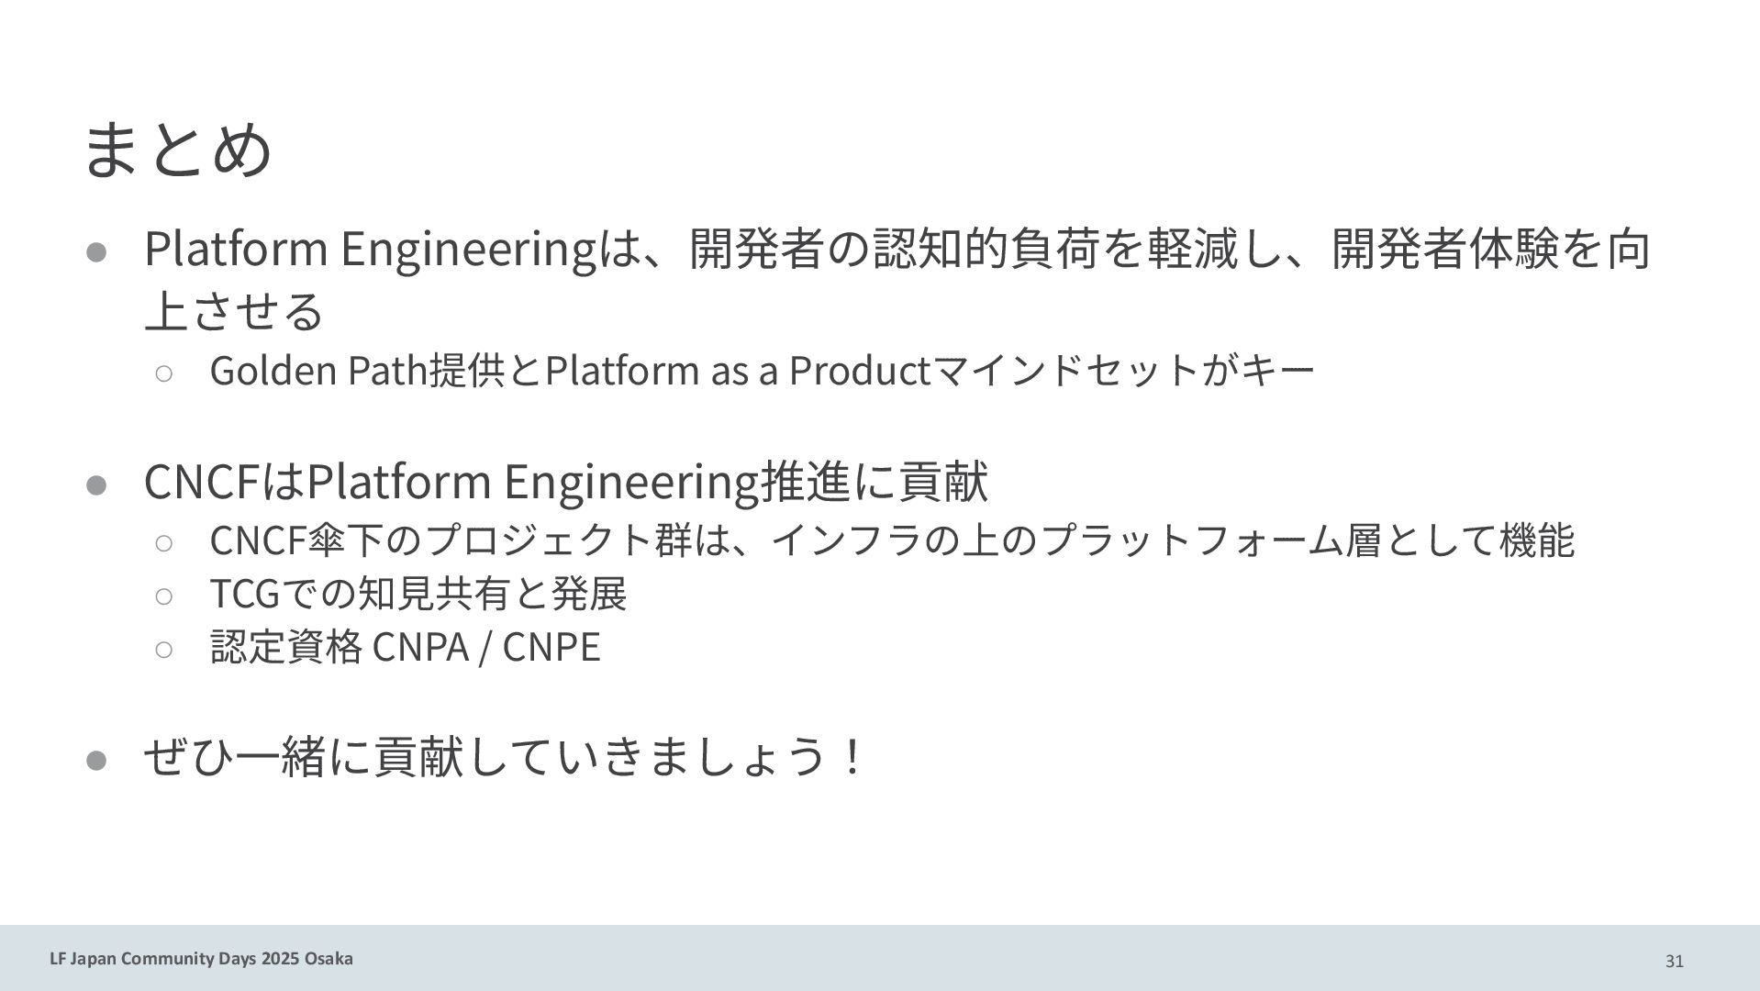Click the CNCFはPlatform Engineering推進に貢献 heading

[565, 482]
